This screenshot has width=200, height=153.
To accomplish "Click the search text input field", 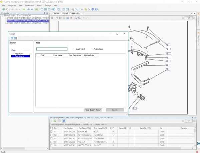I will (x=52, y=49).
